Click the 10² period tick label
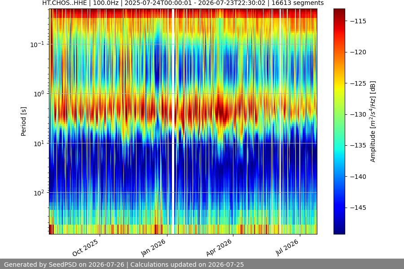 point(39,193)
